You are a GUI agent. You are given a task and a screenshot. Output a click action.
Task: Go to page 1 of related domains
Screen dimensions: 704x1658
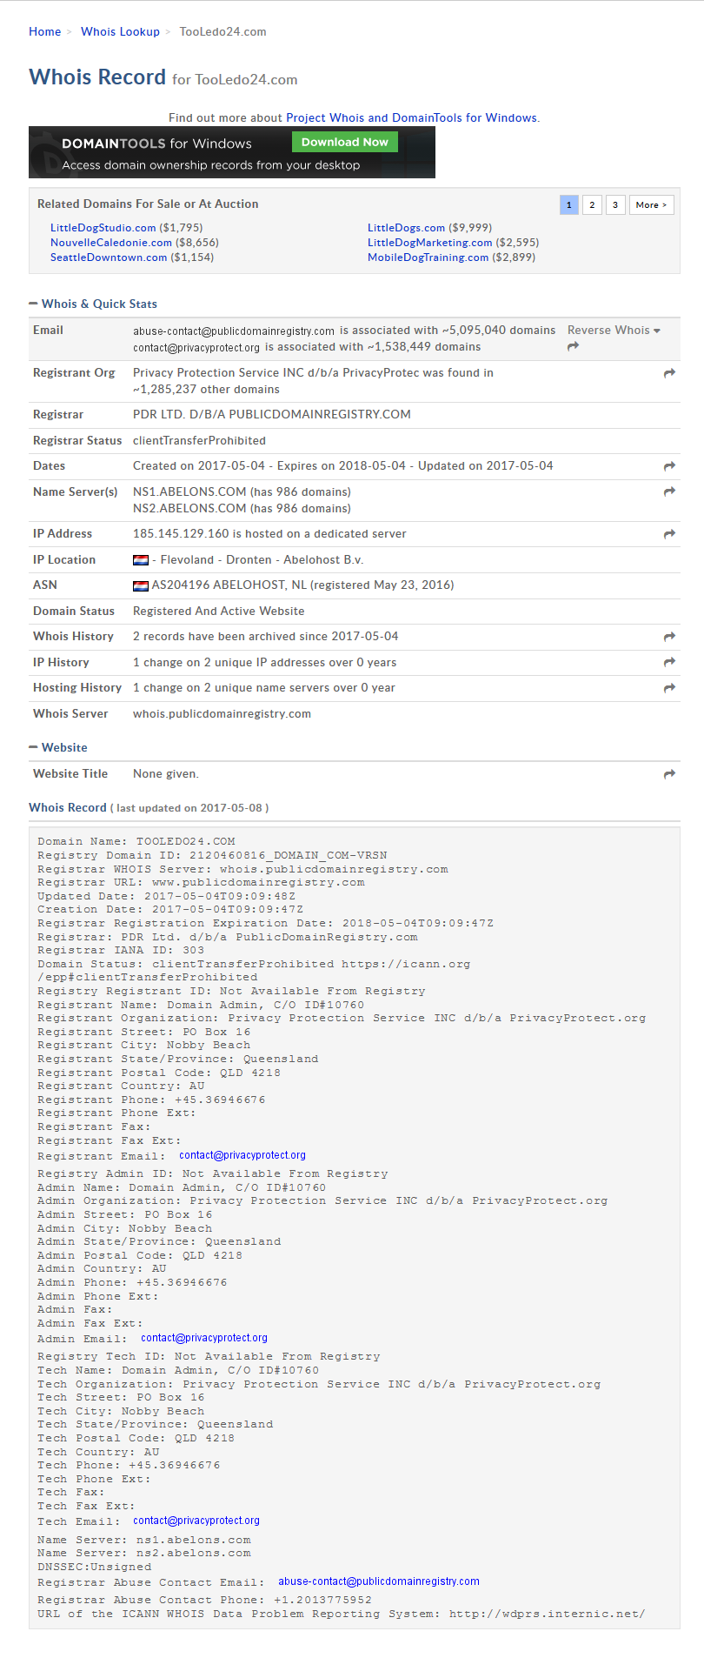tap(569, 205)
